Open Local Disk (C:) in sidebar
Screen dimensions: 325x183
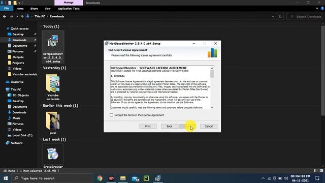22,135
